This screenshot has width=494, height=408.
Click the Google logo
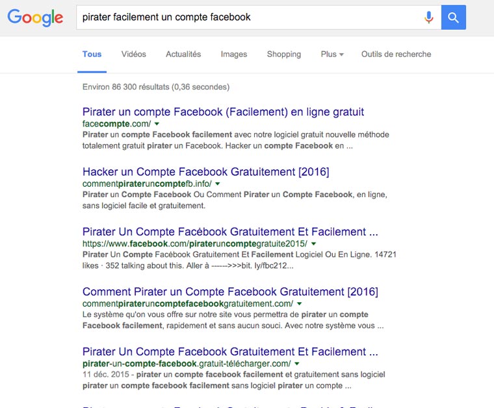coord(35,18)
